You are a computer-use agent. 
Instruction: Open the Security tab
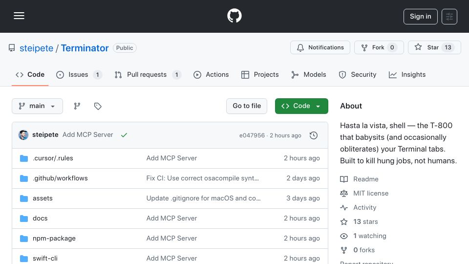point(358,74)
